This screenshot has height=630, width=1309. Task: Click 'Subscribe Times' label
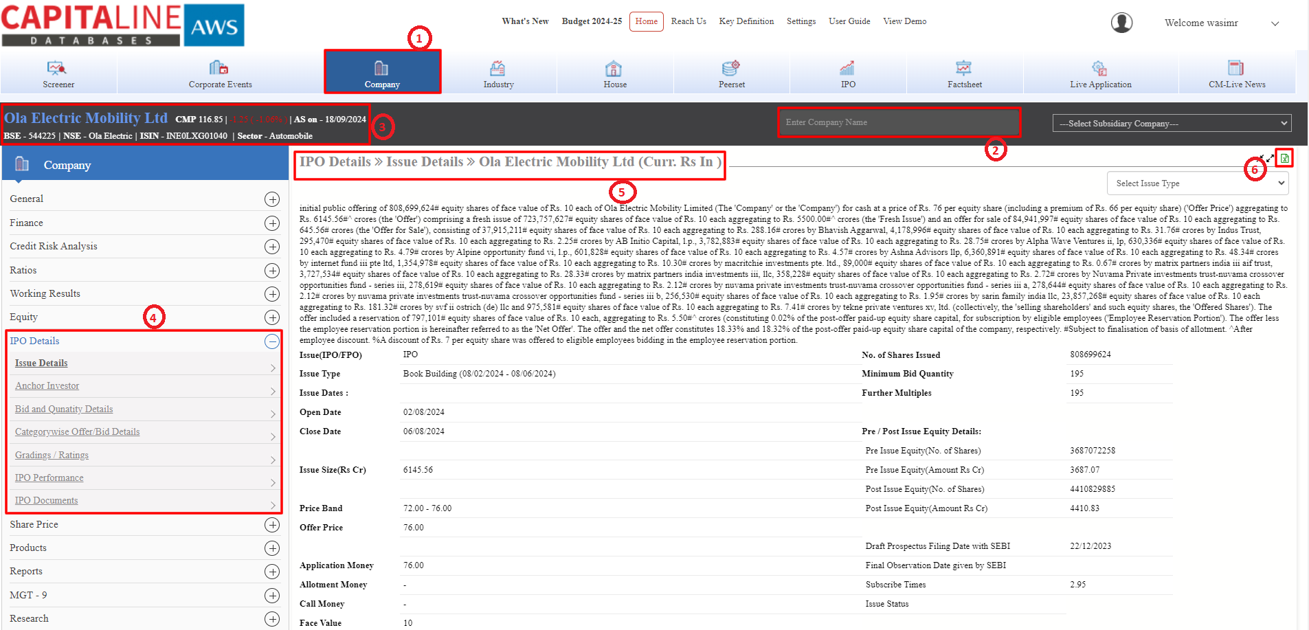click(x=895, y=585)
